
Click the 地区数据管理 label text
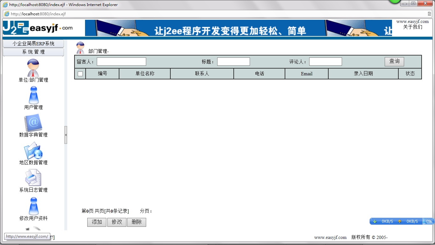(33, 163)
